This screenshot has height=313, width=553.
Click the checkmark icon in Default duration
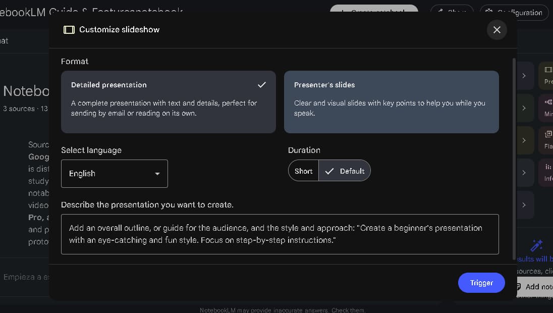coord(329,171)
